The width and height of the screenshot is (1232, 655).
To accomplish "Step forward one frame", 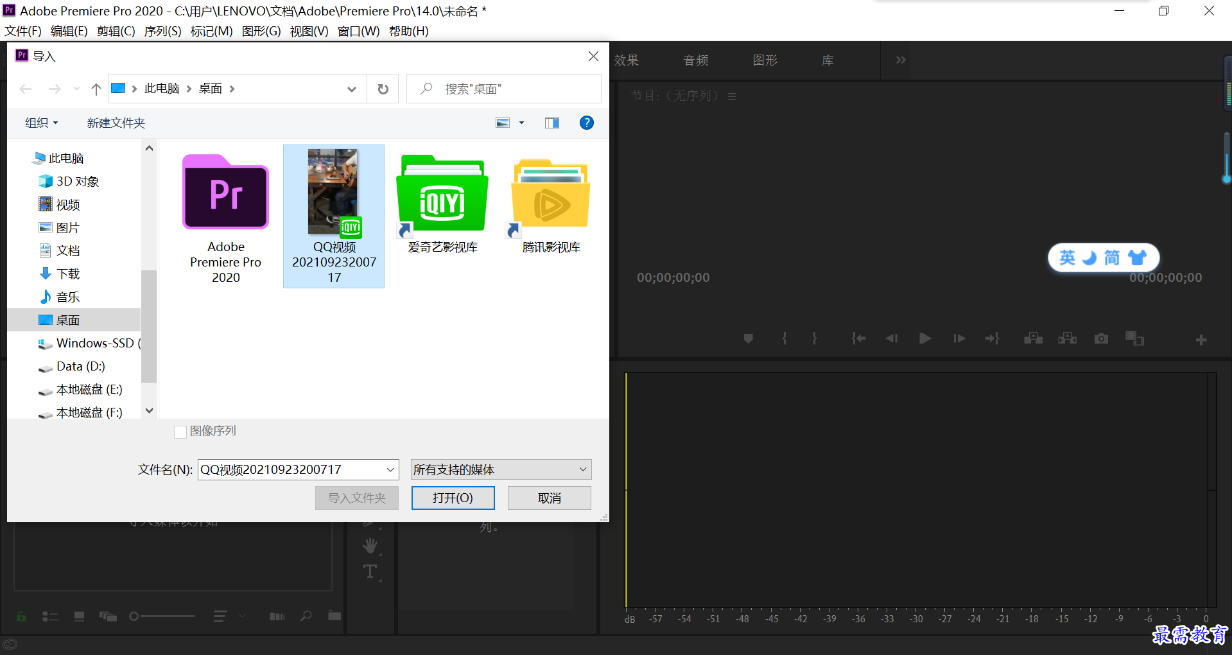I will pos(959,338).
